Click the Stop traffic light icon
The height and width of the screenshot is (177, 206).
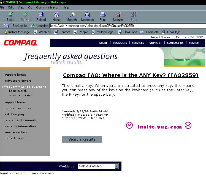tap(134, 15)
